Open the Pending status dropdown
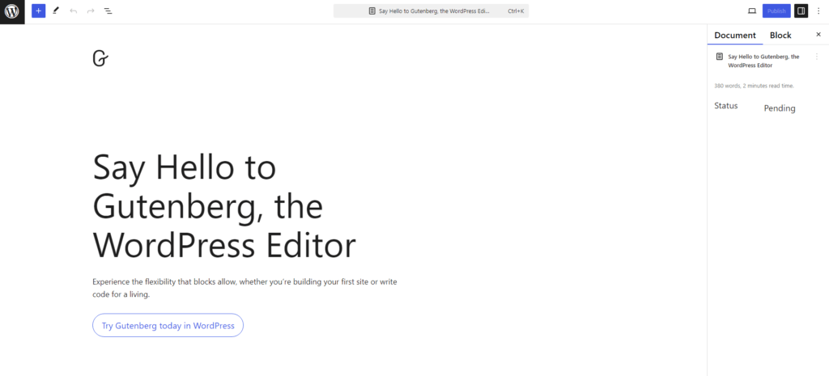Image resolution: width=829 pixels, height=376 pixels. point(780,108)
